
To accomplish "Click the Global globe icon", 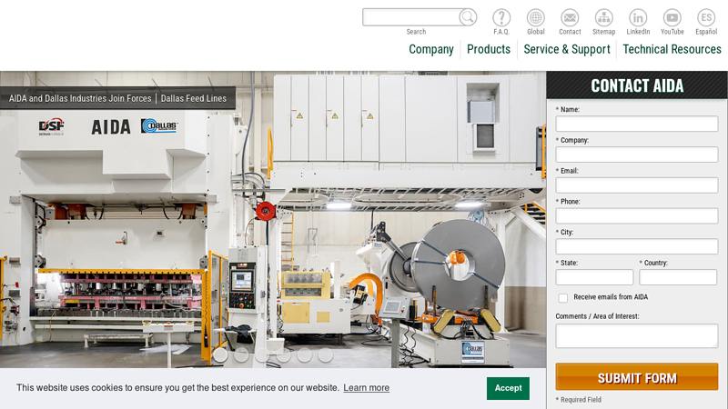I will (536, 17).
